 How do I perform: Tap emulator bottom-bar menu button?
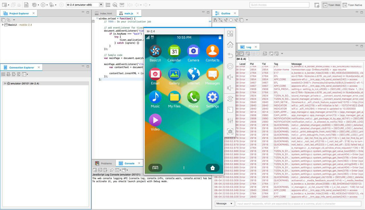pyautogui.click(x=155, y=168)
